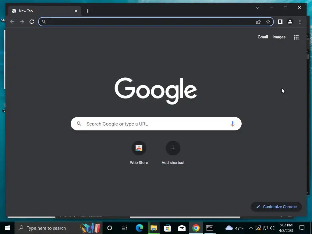This screenshot has height=234, width=312.
Task: Close the New Tab tab
Action: coord(76,11)
